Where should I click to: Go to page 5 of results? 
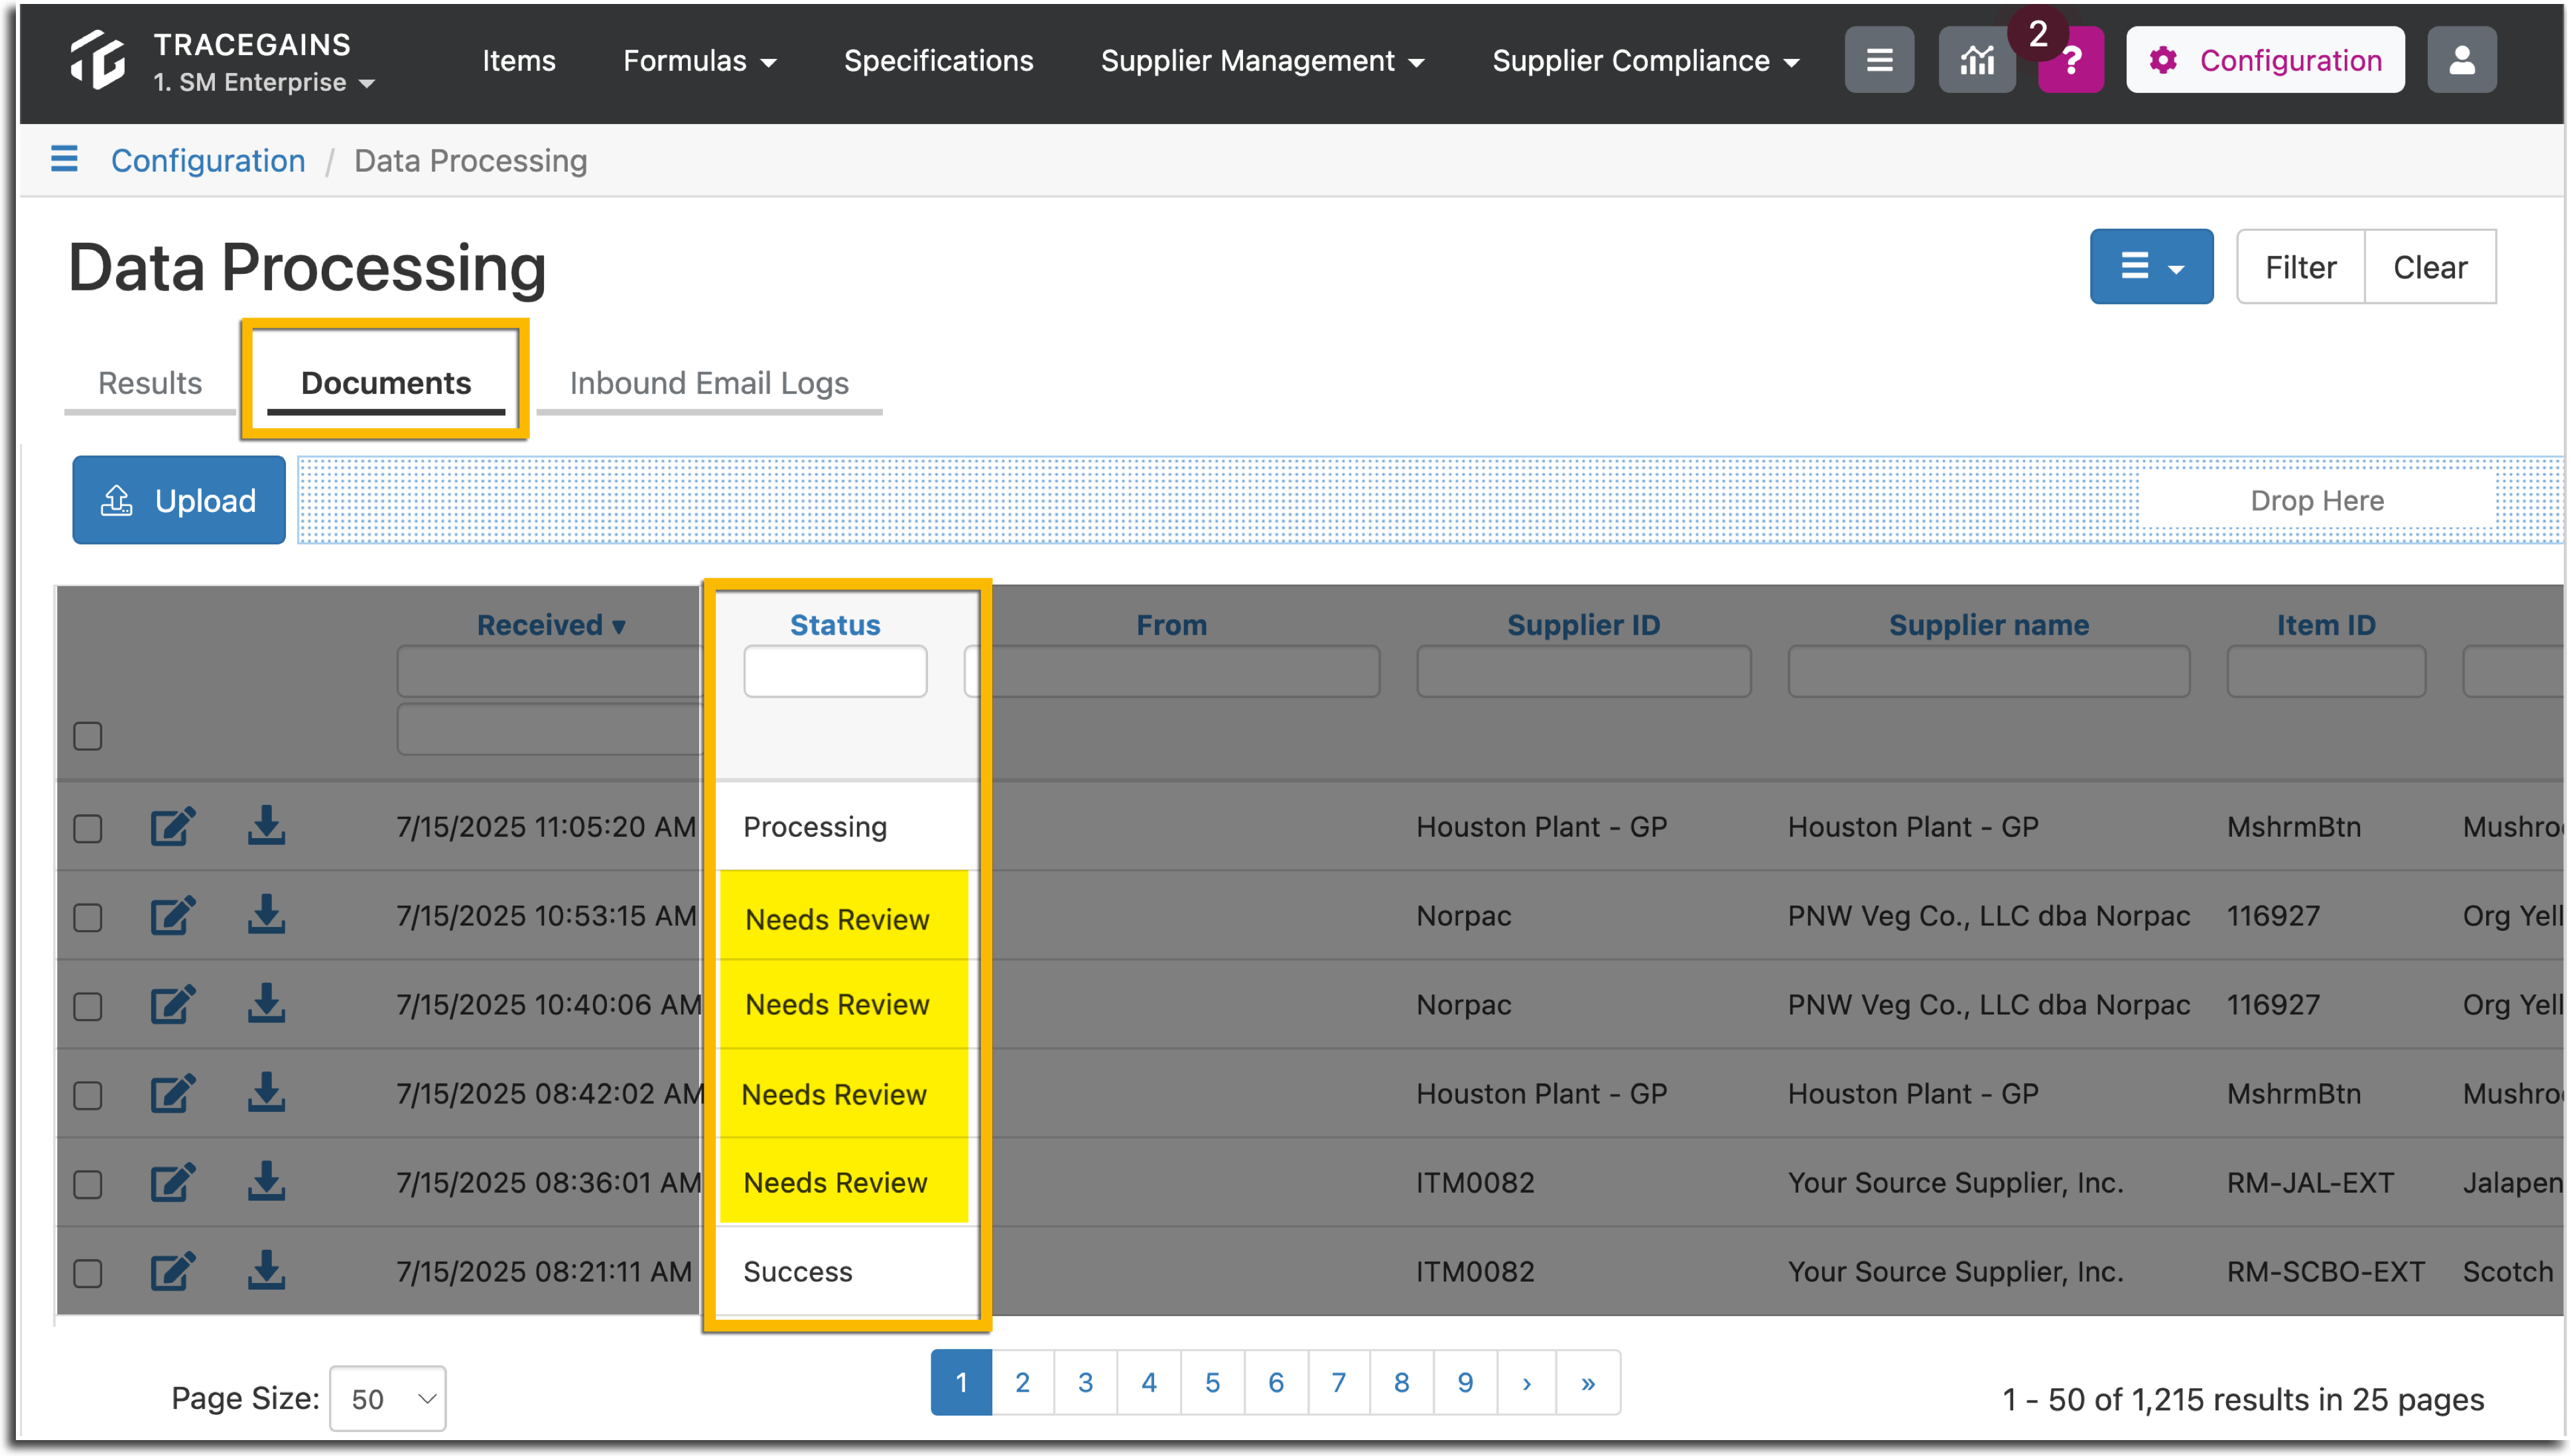[1211, 1383]
